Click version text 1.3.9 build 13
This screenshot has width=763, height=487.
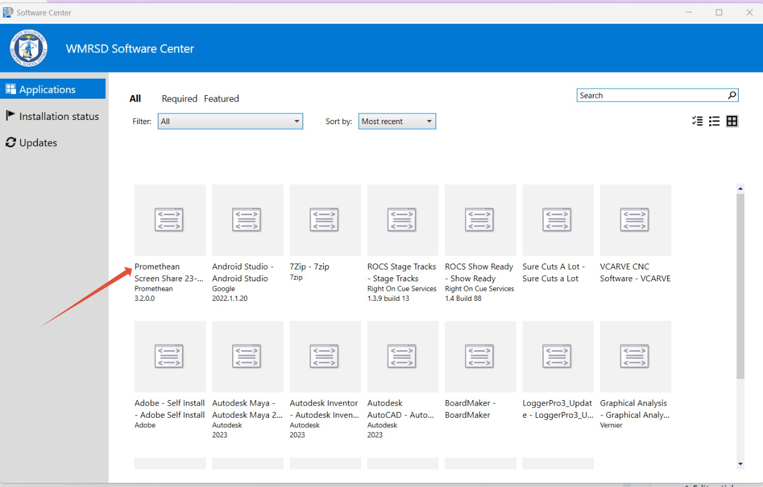point(388,298)
